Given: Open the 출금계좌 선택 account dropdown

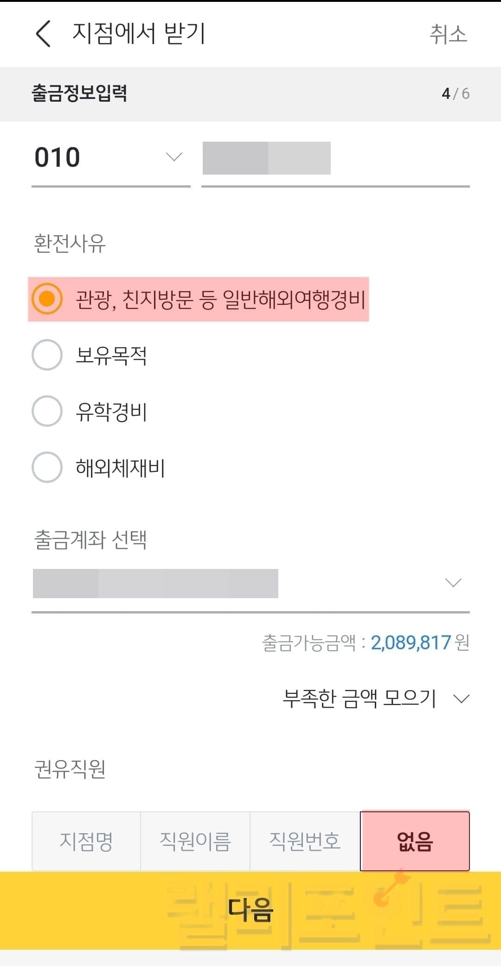Looking at the screenshot, I should pos(250,583).
